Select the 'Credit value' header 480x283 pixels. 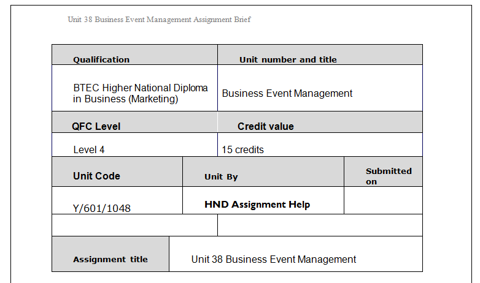320,122
